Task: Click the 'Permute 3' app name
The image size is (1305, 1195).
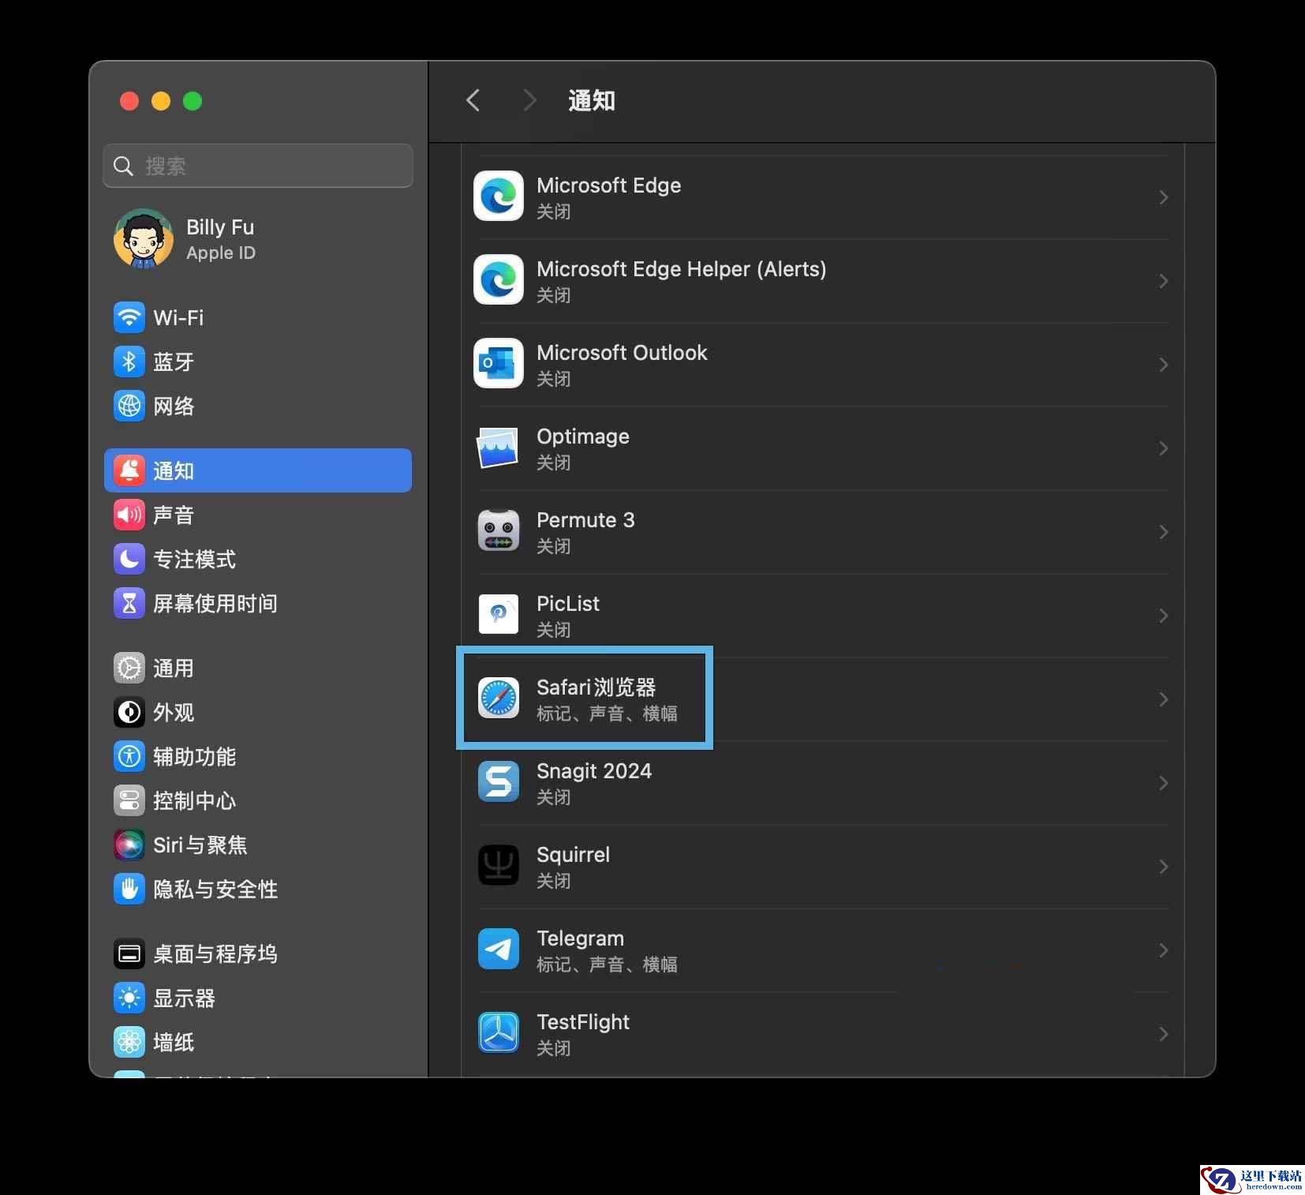Action: pyautogui.click(x=585, y=520)
